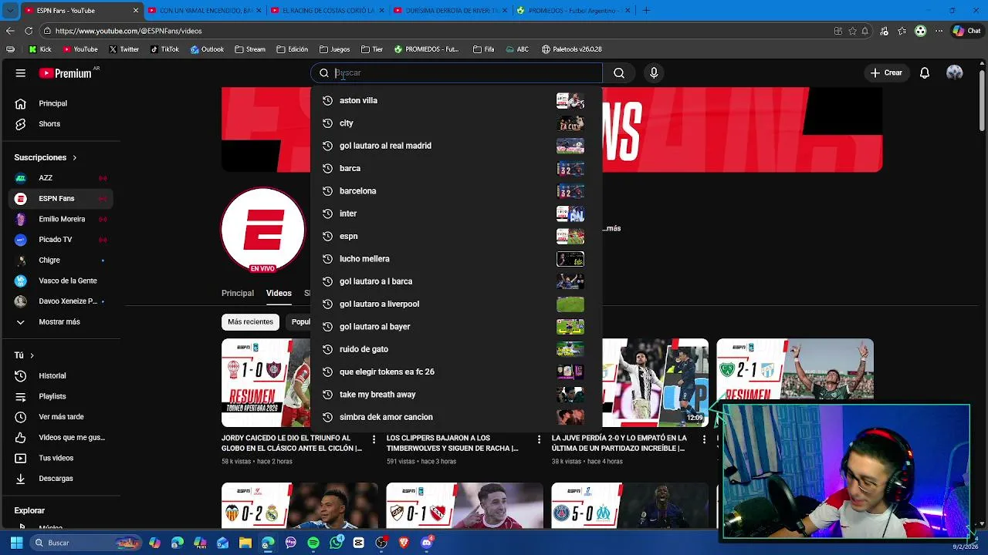The height and width of the screenshot is (555, 988).
Task: Open Kick bookmark
Action: [40, 49]
